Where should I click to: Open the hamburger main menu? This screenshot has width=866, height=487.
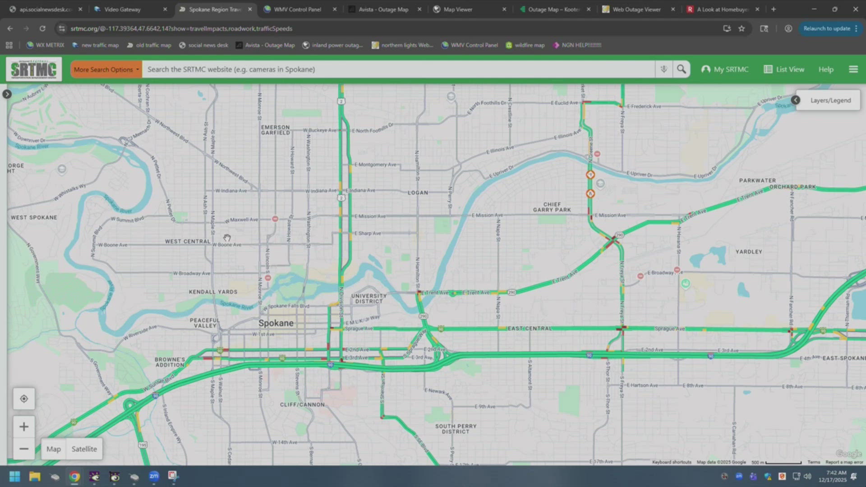pos(853,69)
